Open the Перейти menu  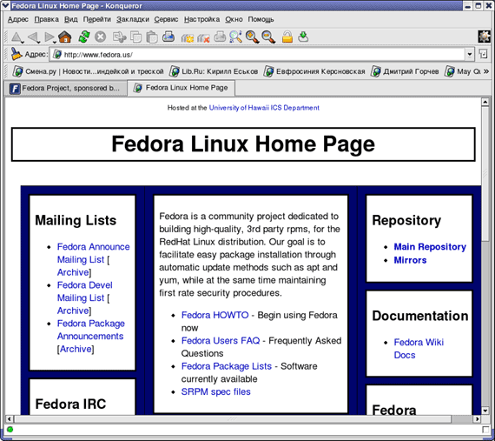pos(97,20)
